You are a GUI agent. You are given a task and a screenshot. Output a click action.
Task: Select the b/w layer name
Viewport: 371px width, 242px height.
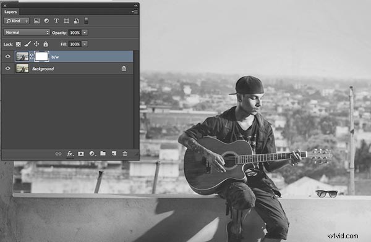click(55, 57)
